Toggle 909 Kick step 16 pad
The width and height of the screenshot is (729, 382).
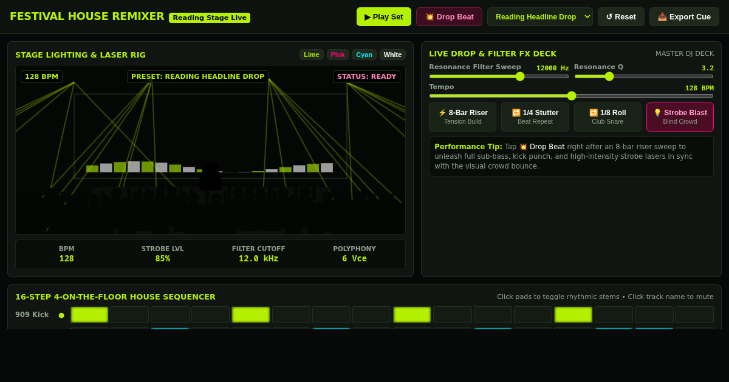click(x=694, y=315)
